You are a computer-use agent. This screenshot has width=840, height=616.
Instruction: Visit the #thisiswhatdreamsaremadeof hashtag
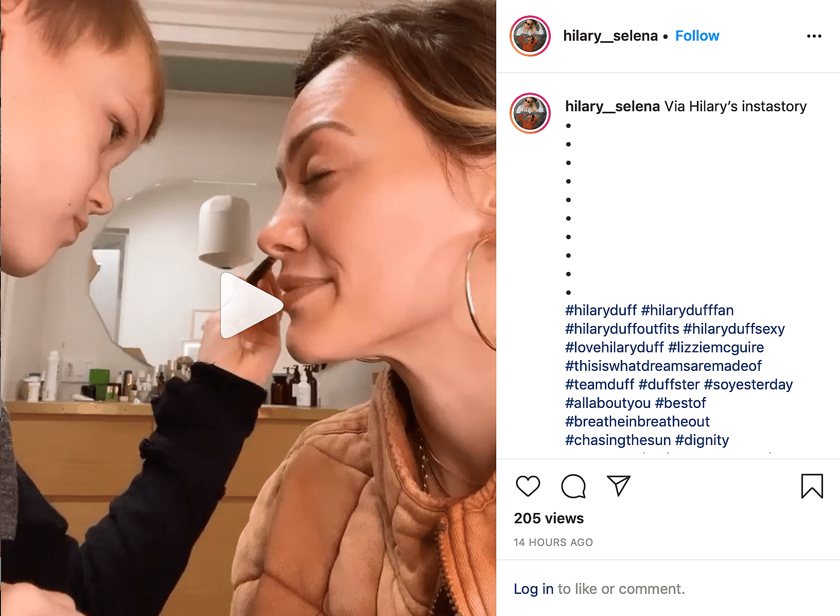click(663, 366)
